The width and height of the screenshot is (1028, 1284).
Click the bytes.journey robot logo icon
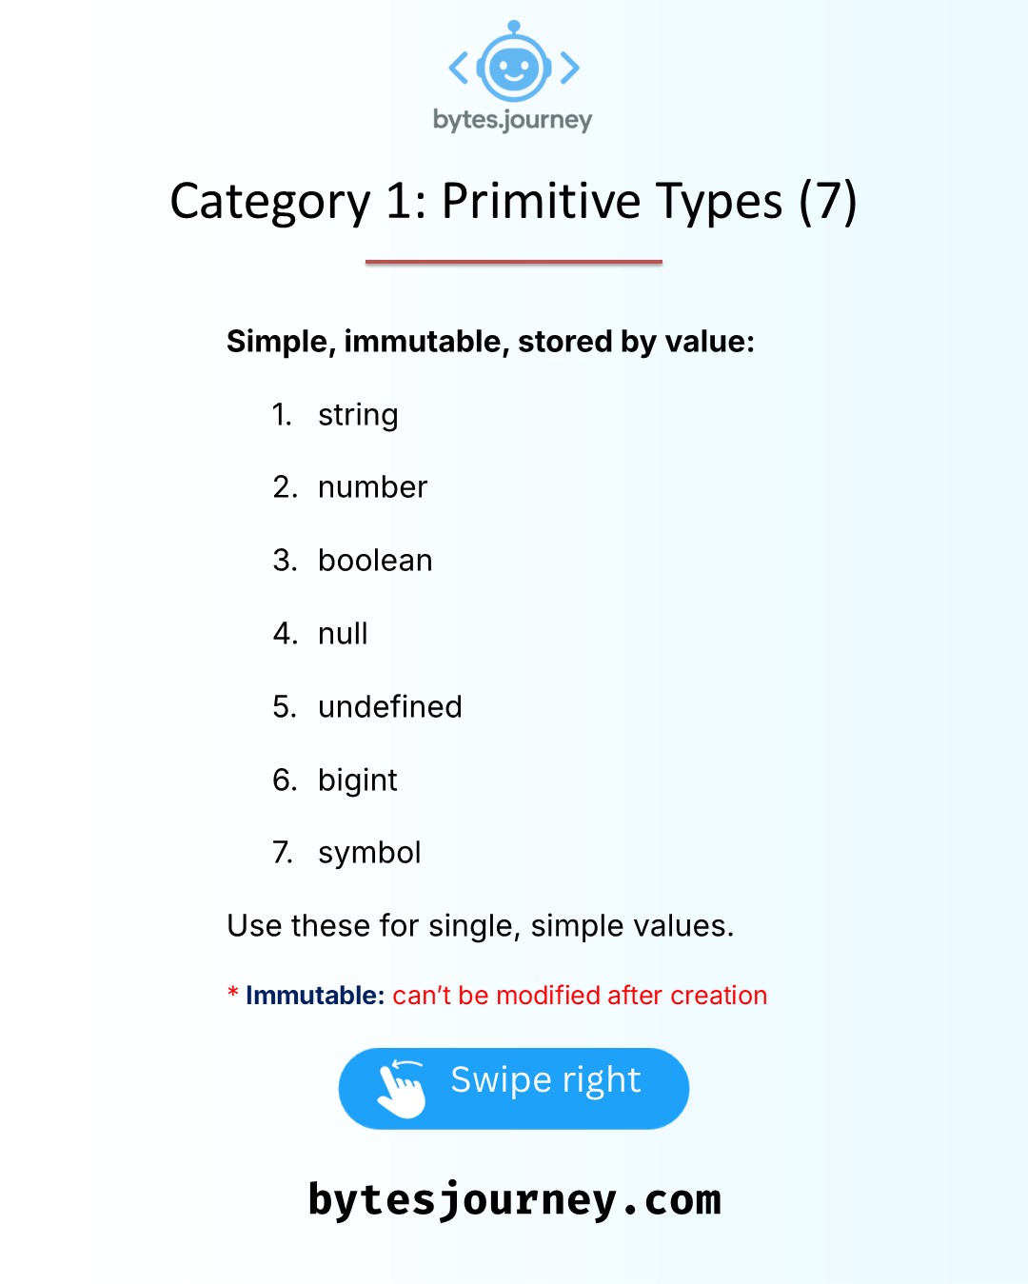[513, 65]
